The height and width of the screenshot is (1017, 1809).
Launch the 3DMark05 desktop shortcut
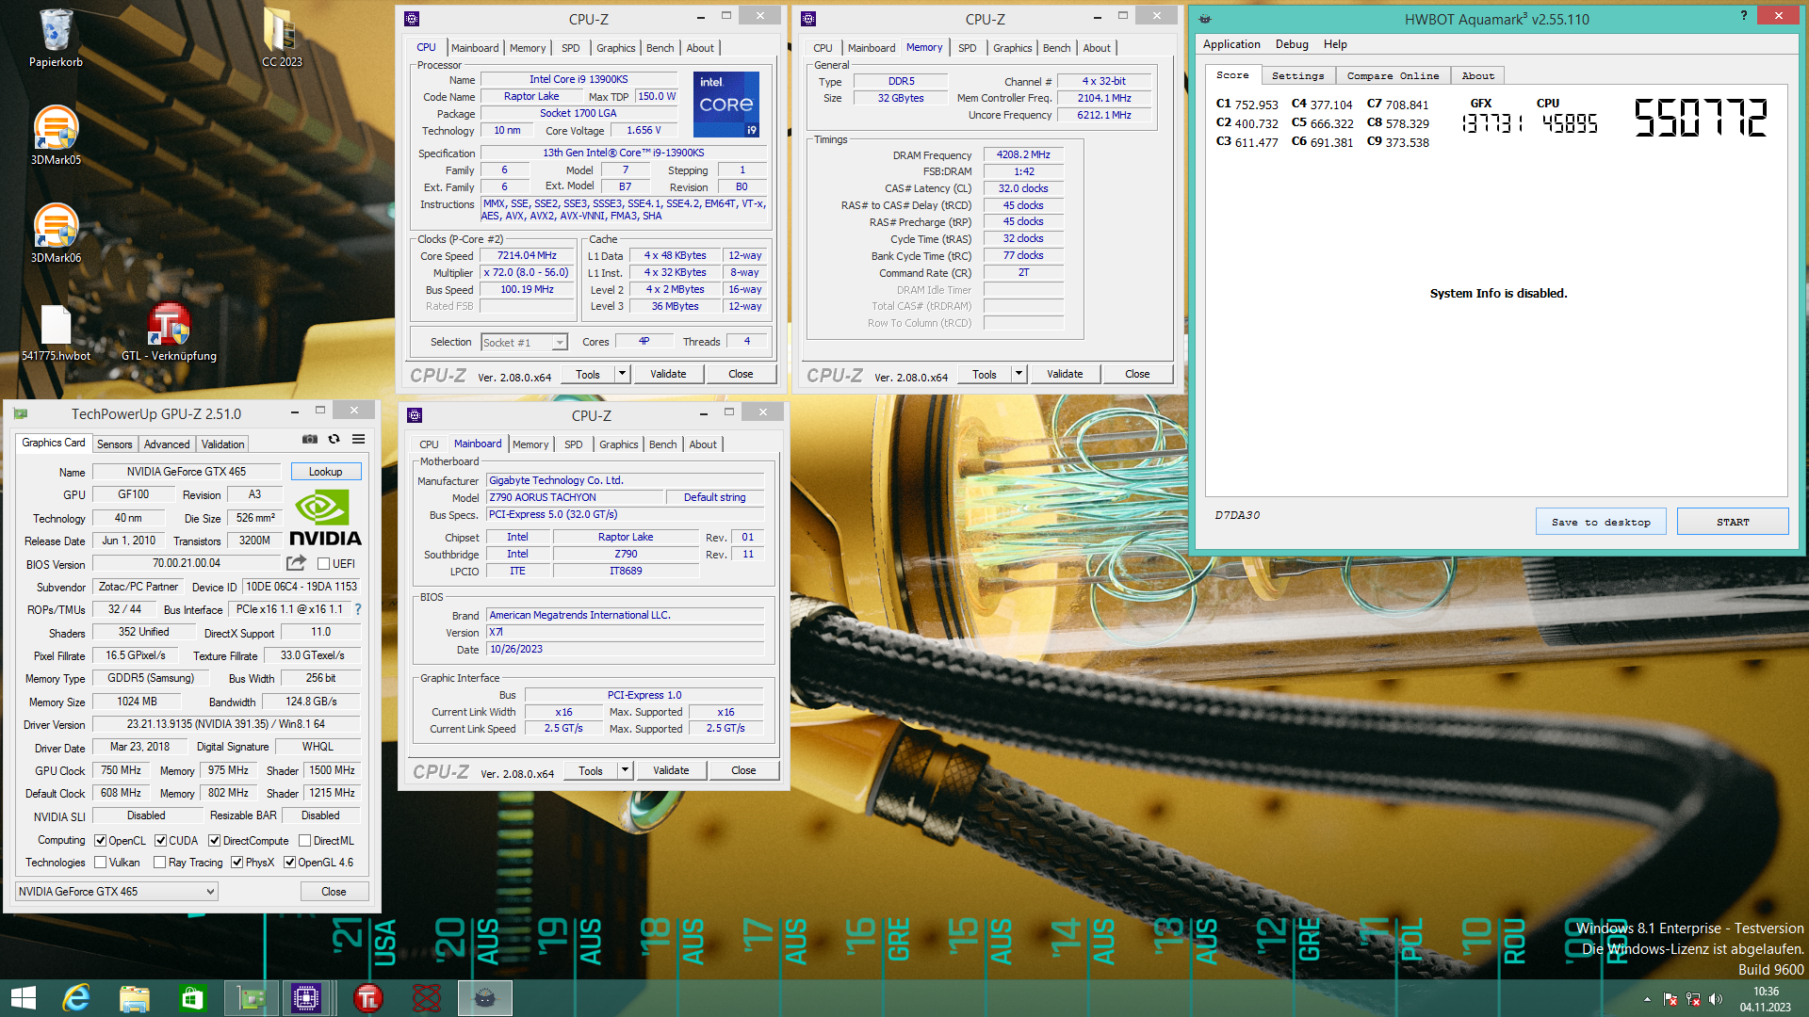click(56, 135)
